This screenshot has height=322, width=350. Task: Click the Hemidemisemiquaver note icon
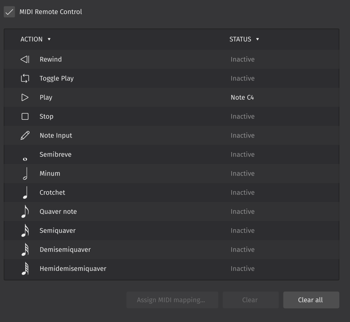(25, 268)
